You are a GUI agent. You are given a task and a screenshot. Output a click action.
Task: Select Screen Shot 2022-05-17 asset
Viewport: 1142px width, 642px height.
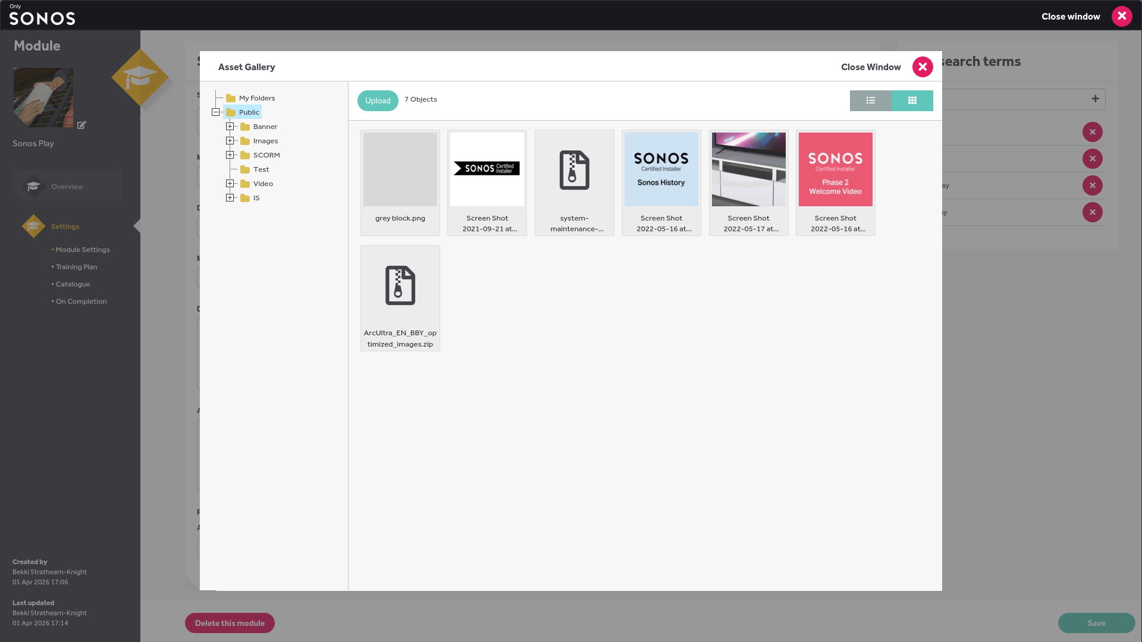(x=749, y=182)
